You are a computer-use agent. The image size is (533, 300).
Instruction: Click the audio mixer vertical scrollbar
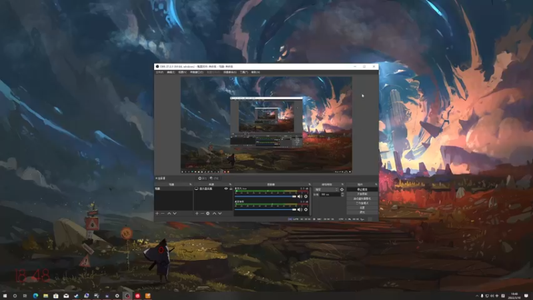(310, 201)
